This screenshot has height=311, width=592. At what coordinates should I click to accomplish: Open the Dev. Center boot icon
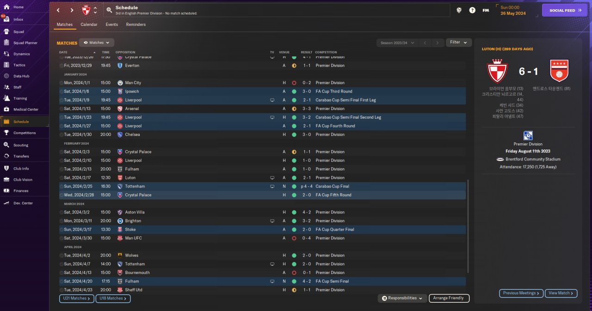coord(6,203)
